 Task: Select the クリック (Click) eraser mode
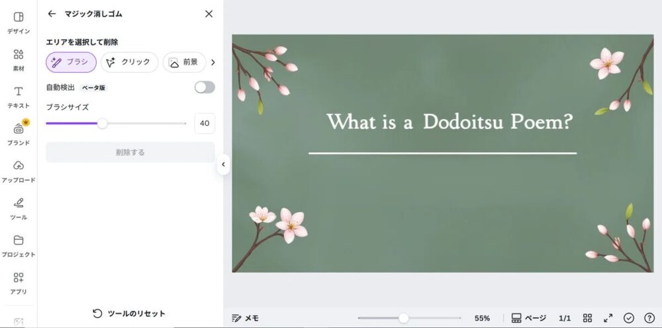[129, 62]
